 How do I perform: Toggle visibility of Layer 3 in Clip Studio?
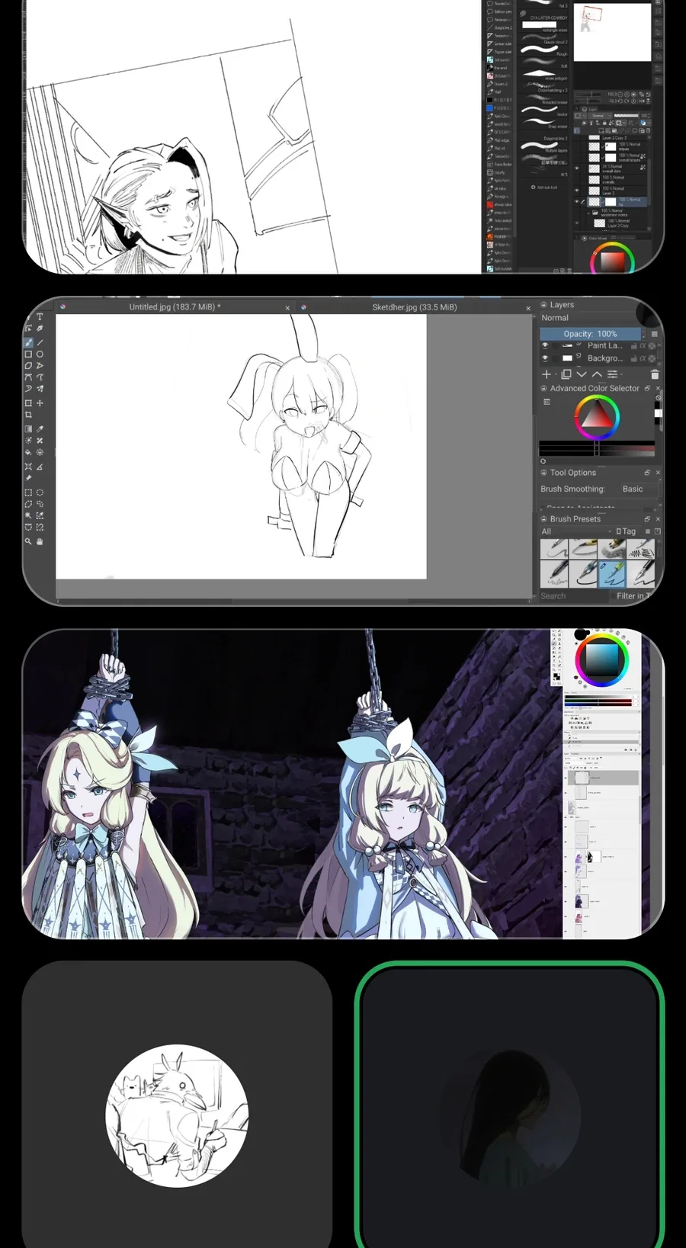tap(577, 191)
